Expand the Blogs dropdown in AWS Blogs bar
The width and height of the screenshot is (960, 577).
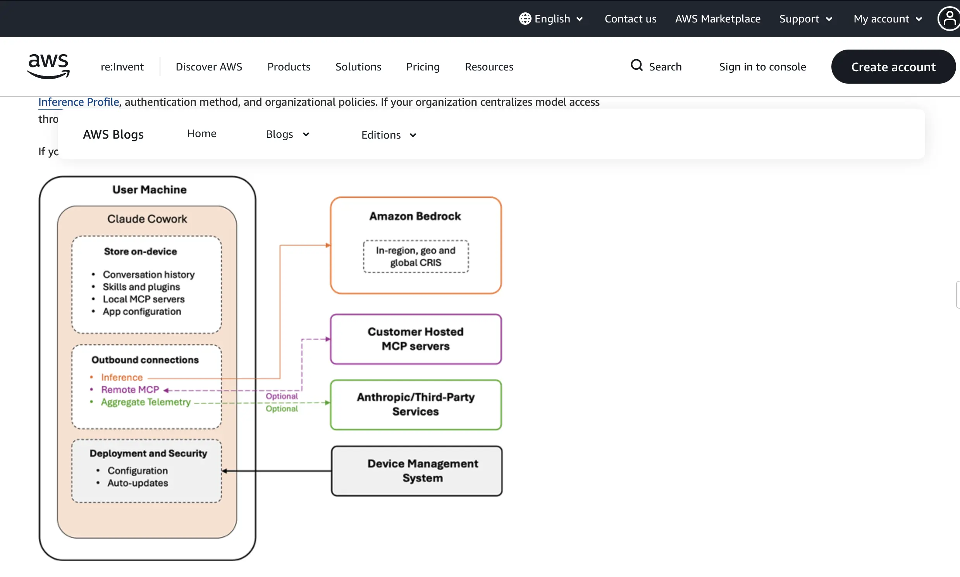tap(287, 134)
